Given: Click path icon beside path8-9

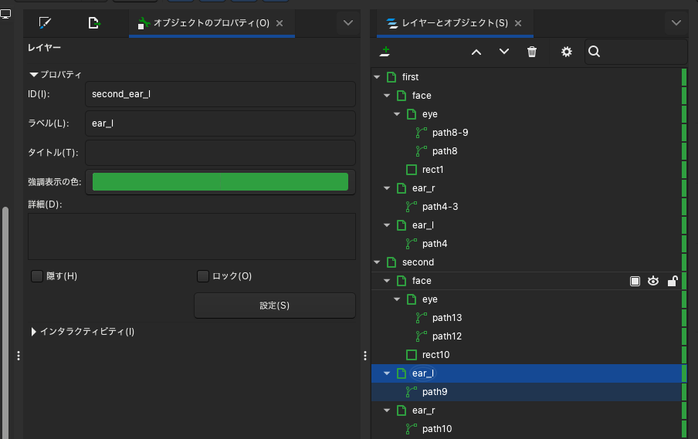Looking at the screenshot, I should pyautogui.click(x=421, y=133).
